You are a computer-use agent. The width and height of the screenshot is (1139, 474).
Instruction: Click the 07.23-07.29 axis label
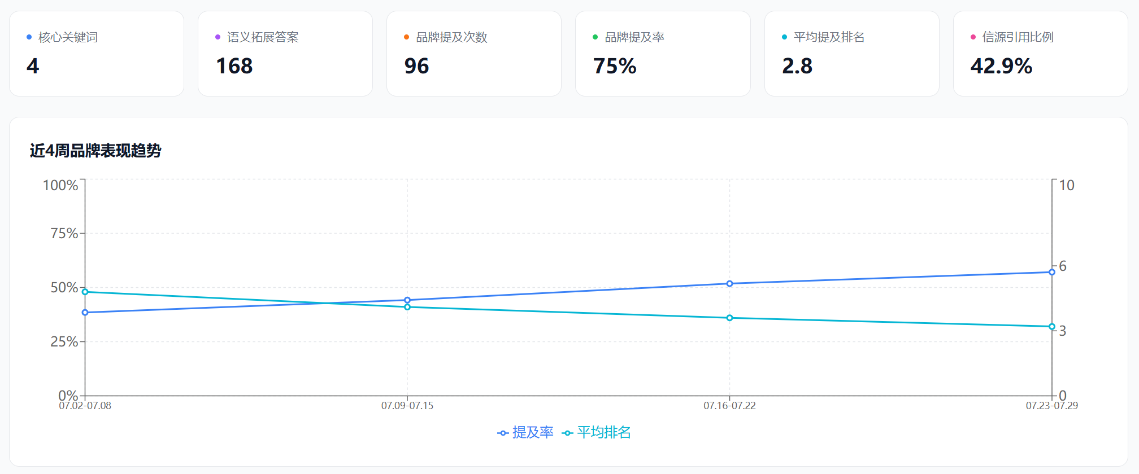(x=1052, y=406)
